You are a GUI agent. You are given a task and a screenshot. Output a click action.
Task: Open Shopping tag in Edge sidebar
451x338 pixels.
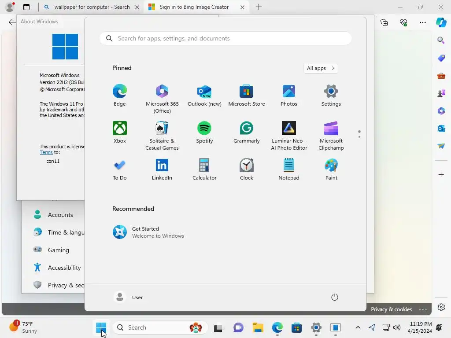click(441, 58)
